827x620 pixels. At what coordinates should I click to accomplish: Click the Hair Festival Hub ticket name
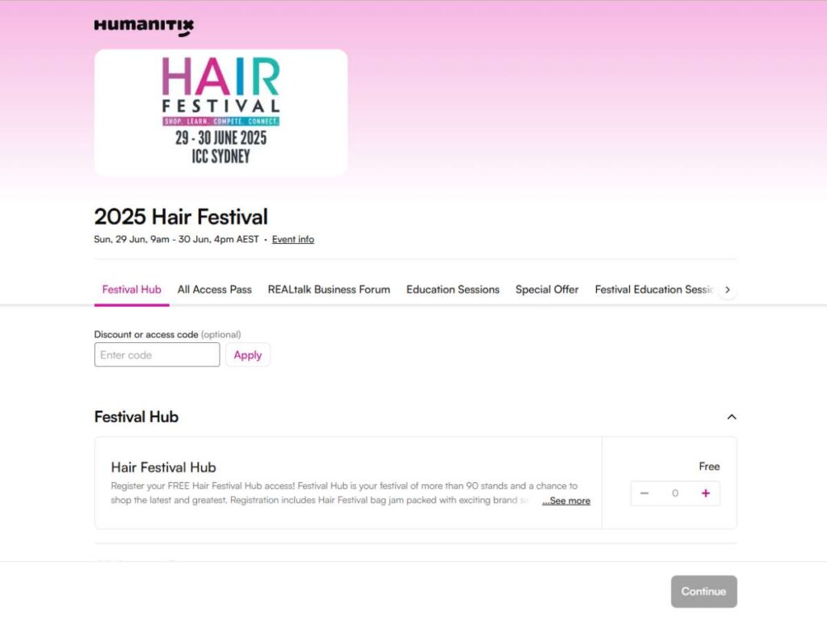point(163,467)
